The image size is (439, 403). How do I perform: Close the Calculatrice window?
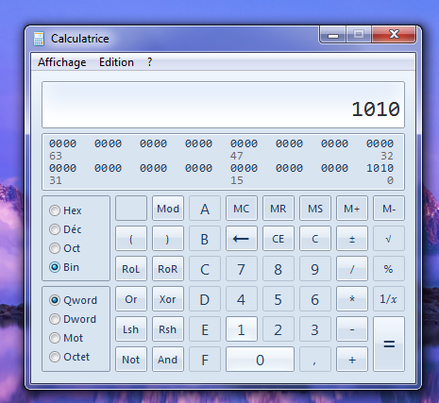pos(394,35)
